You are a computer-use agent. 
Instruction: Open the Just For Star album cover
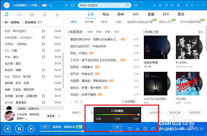(156, 84)
